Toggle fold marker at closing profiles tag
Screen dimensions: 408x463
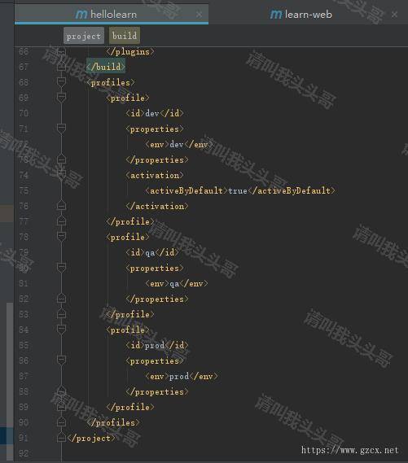[x=61, y=422]
